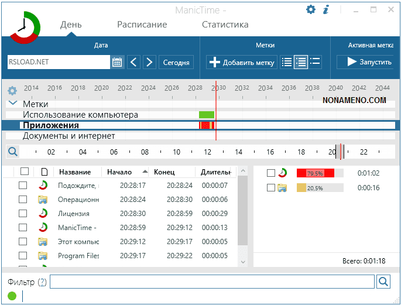Check the box for Лицензия row
This screenshot has width=401, height=305.
pyautogui.click(x=23, y=214)
